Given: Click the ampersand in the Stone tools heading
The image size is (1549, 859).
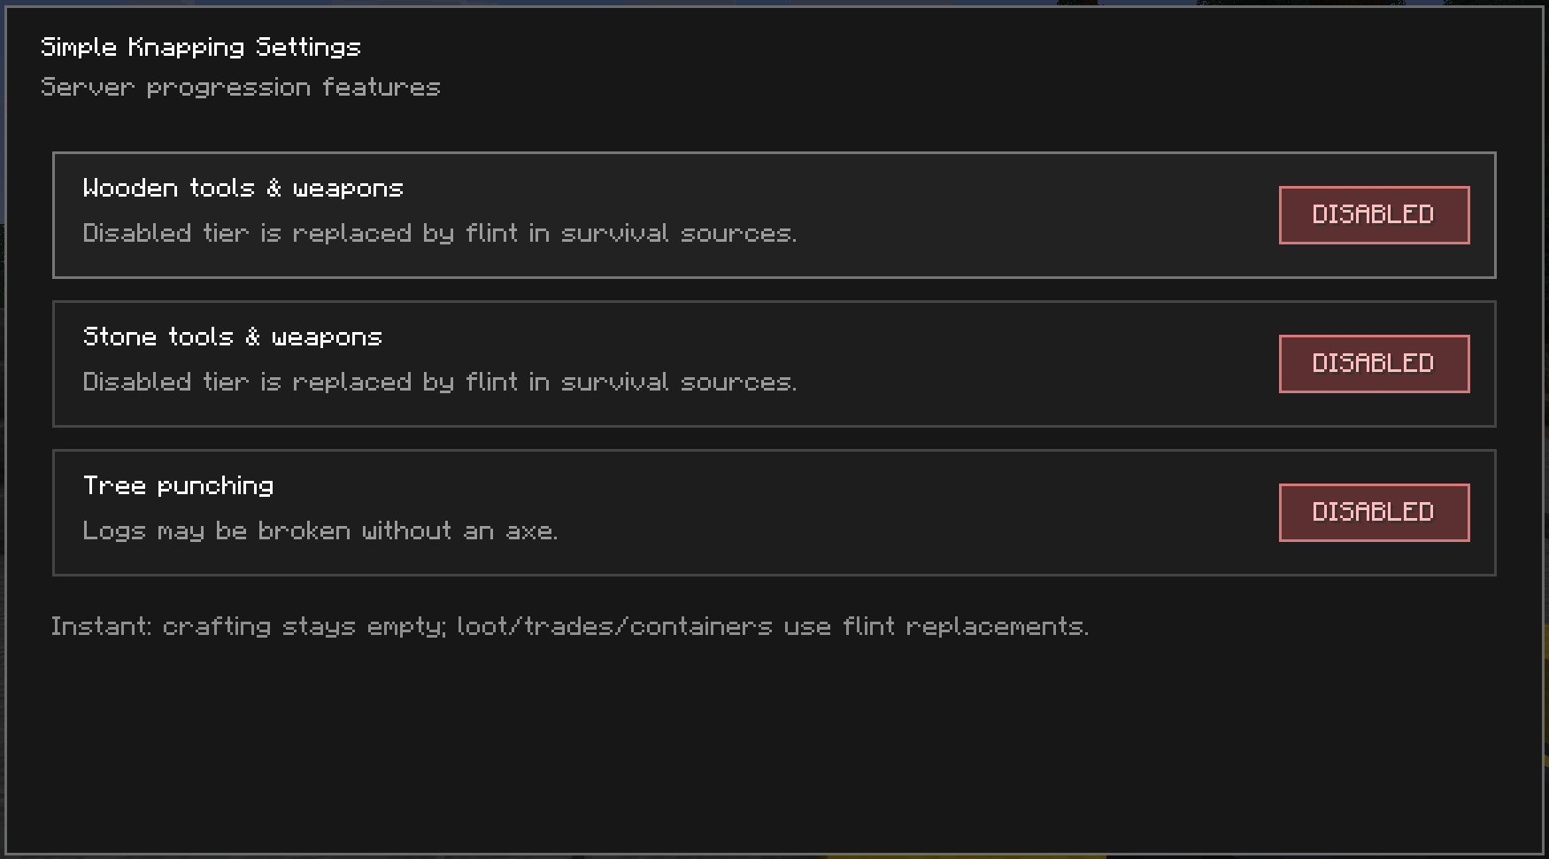Looking at the screenshot, I should (253, 337).
